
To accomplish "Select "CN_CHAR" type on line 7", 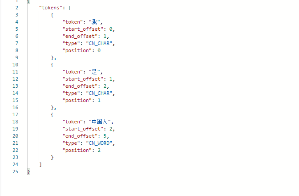I will [99, 43].
